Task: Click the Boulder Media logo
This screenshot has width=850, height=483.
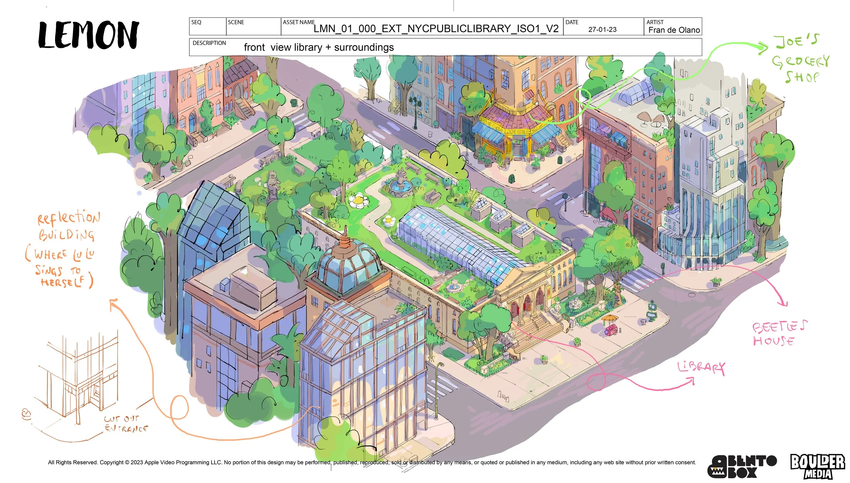Action: (x=817, y=466)
